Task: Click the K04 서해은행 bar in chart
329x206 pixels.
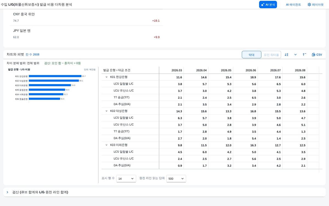Action: click(46, 94)
